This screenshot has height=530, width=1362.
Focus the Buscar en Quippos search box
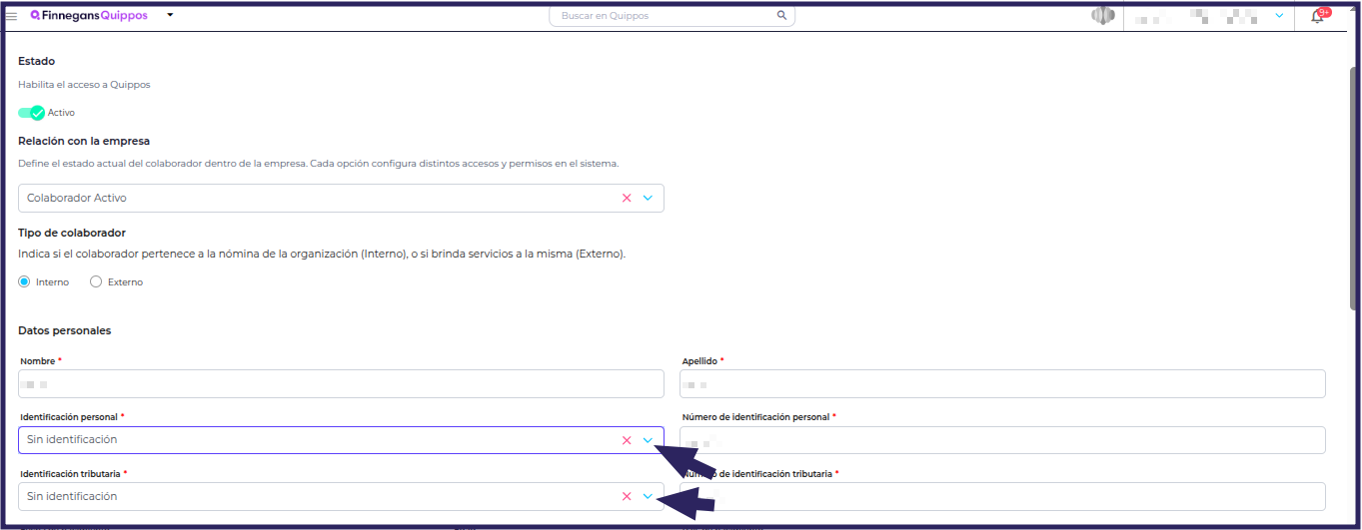(x=672, y=16)
